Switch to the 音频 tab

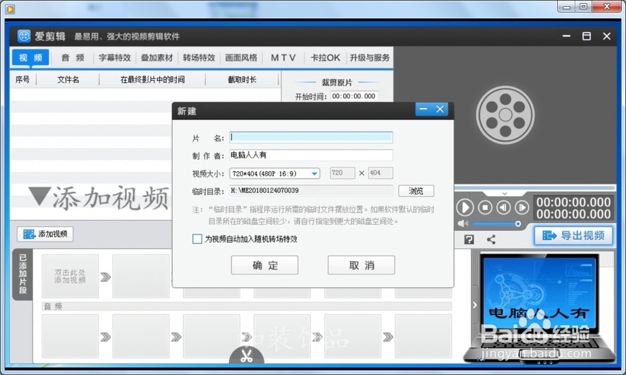[x=73, y=58]
